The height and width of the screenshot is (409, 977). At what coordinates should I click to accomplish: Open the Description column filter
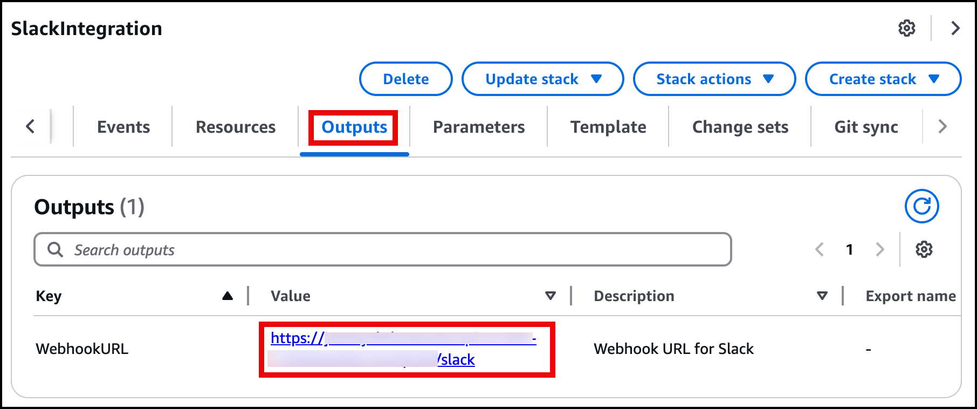click(x=822, y=296)
